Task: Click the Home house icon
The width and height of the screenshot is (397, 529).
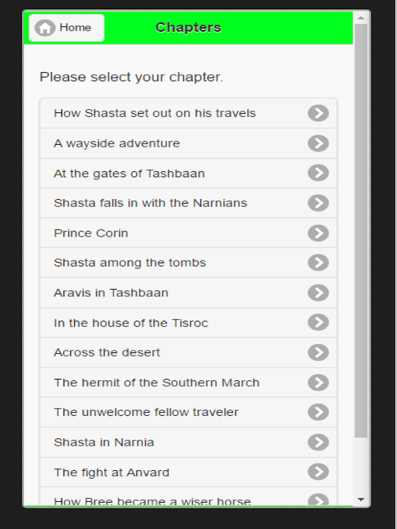Action: point(45,28)
